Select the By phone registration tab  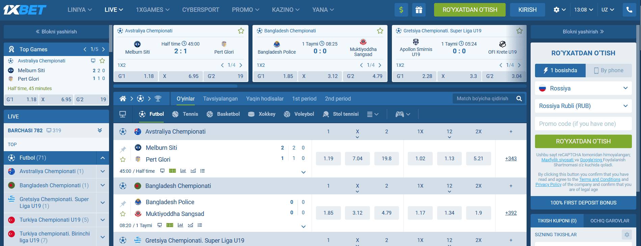[x=609, y=71]
